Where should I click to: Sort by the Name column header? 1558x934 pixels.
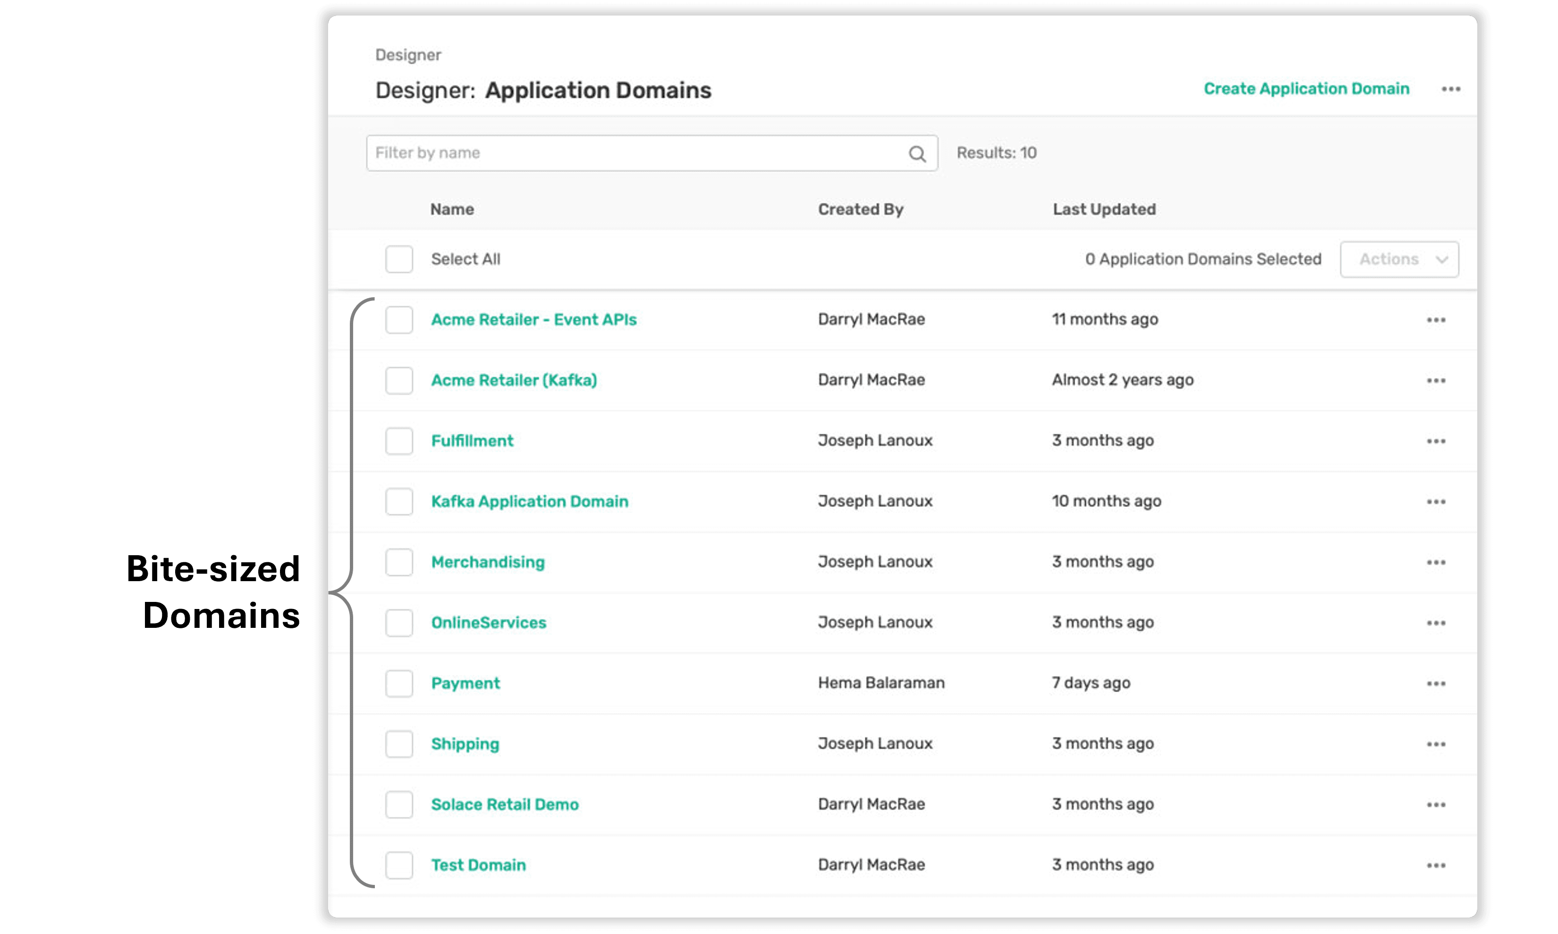[452, 209]
